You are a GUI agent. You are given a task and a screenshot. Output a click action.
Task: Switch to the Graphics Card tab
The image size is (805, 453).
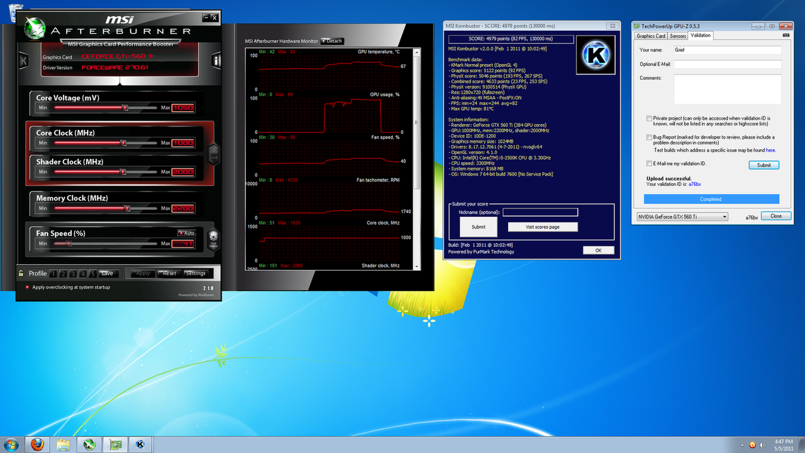tap(651, 36)
